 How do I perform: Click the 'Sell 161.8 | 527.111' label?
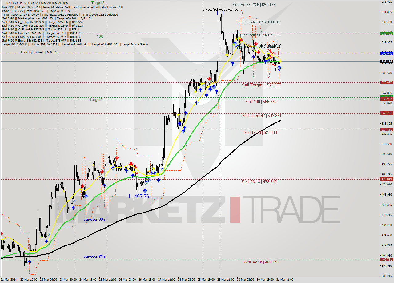coord(260,132)
